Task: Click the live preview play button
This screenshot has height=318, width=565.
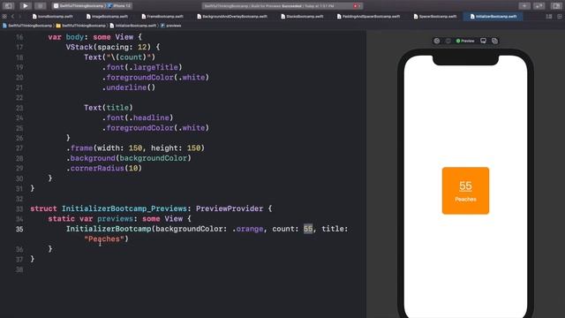Action: (x=437, y=41)
